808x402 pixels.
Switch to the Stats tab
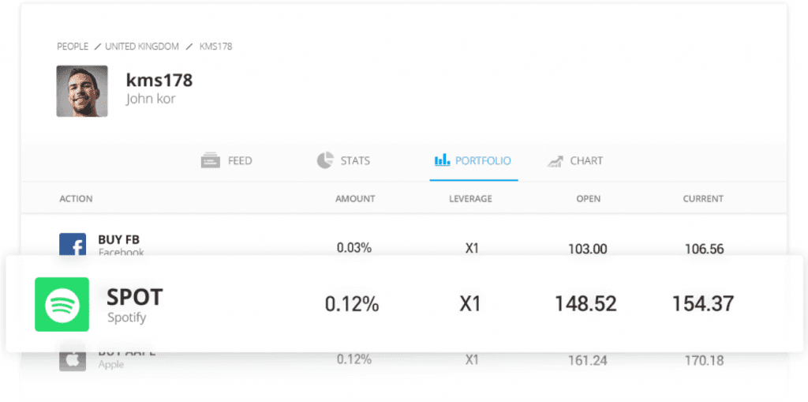(x=343, y=160)
